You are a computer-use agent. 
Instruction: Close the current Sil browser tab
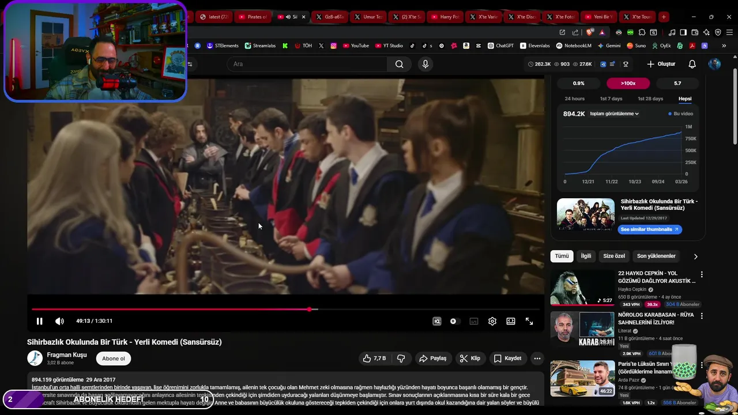click(304, 17)
